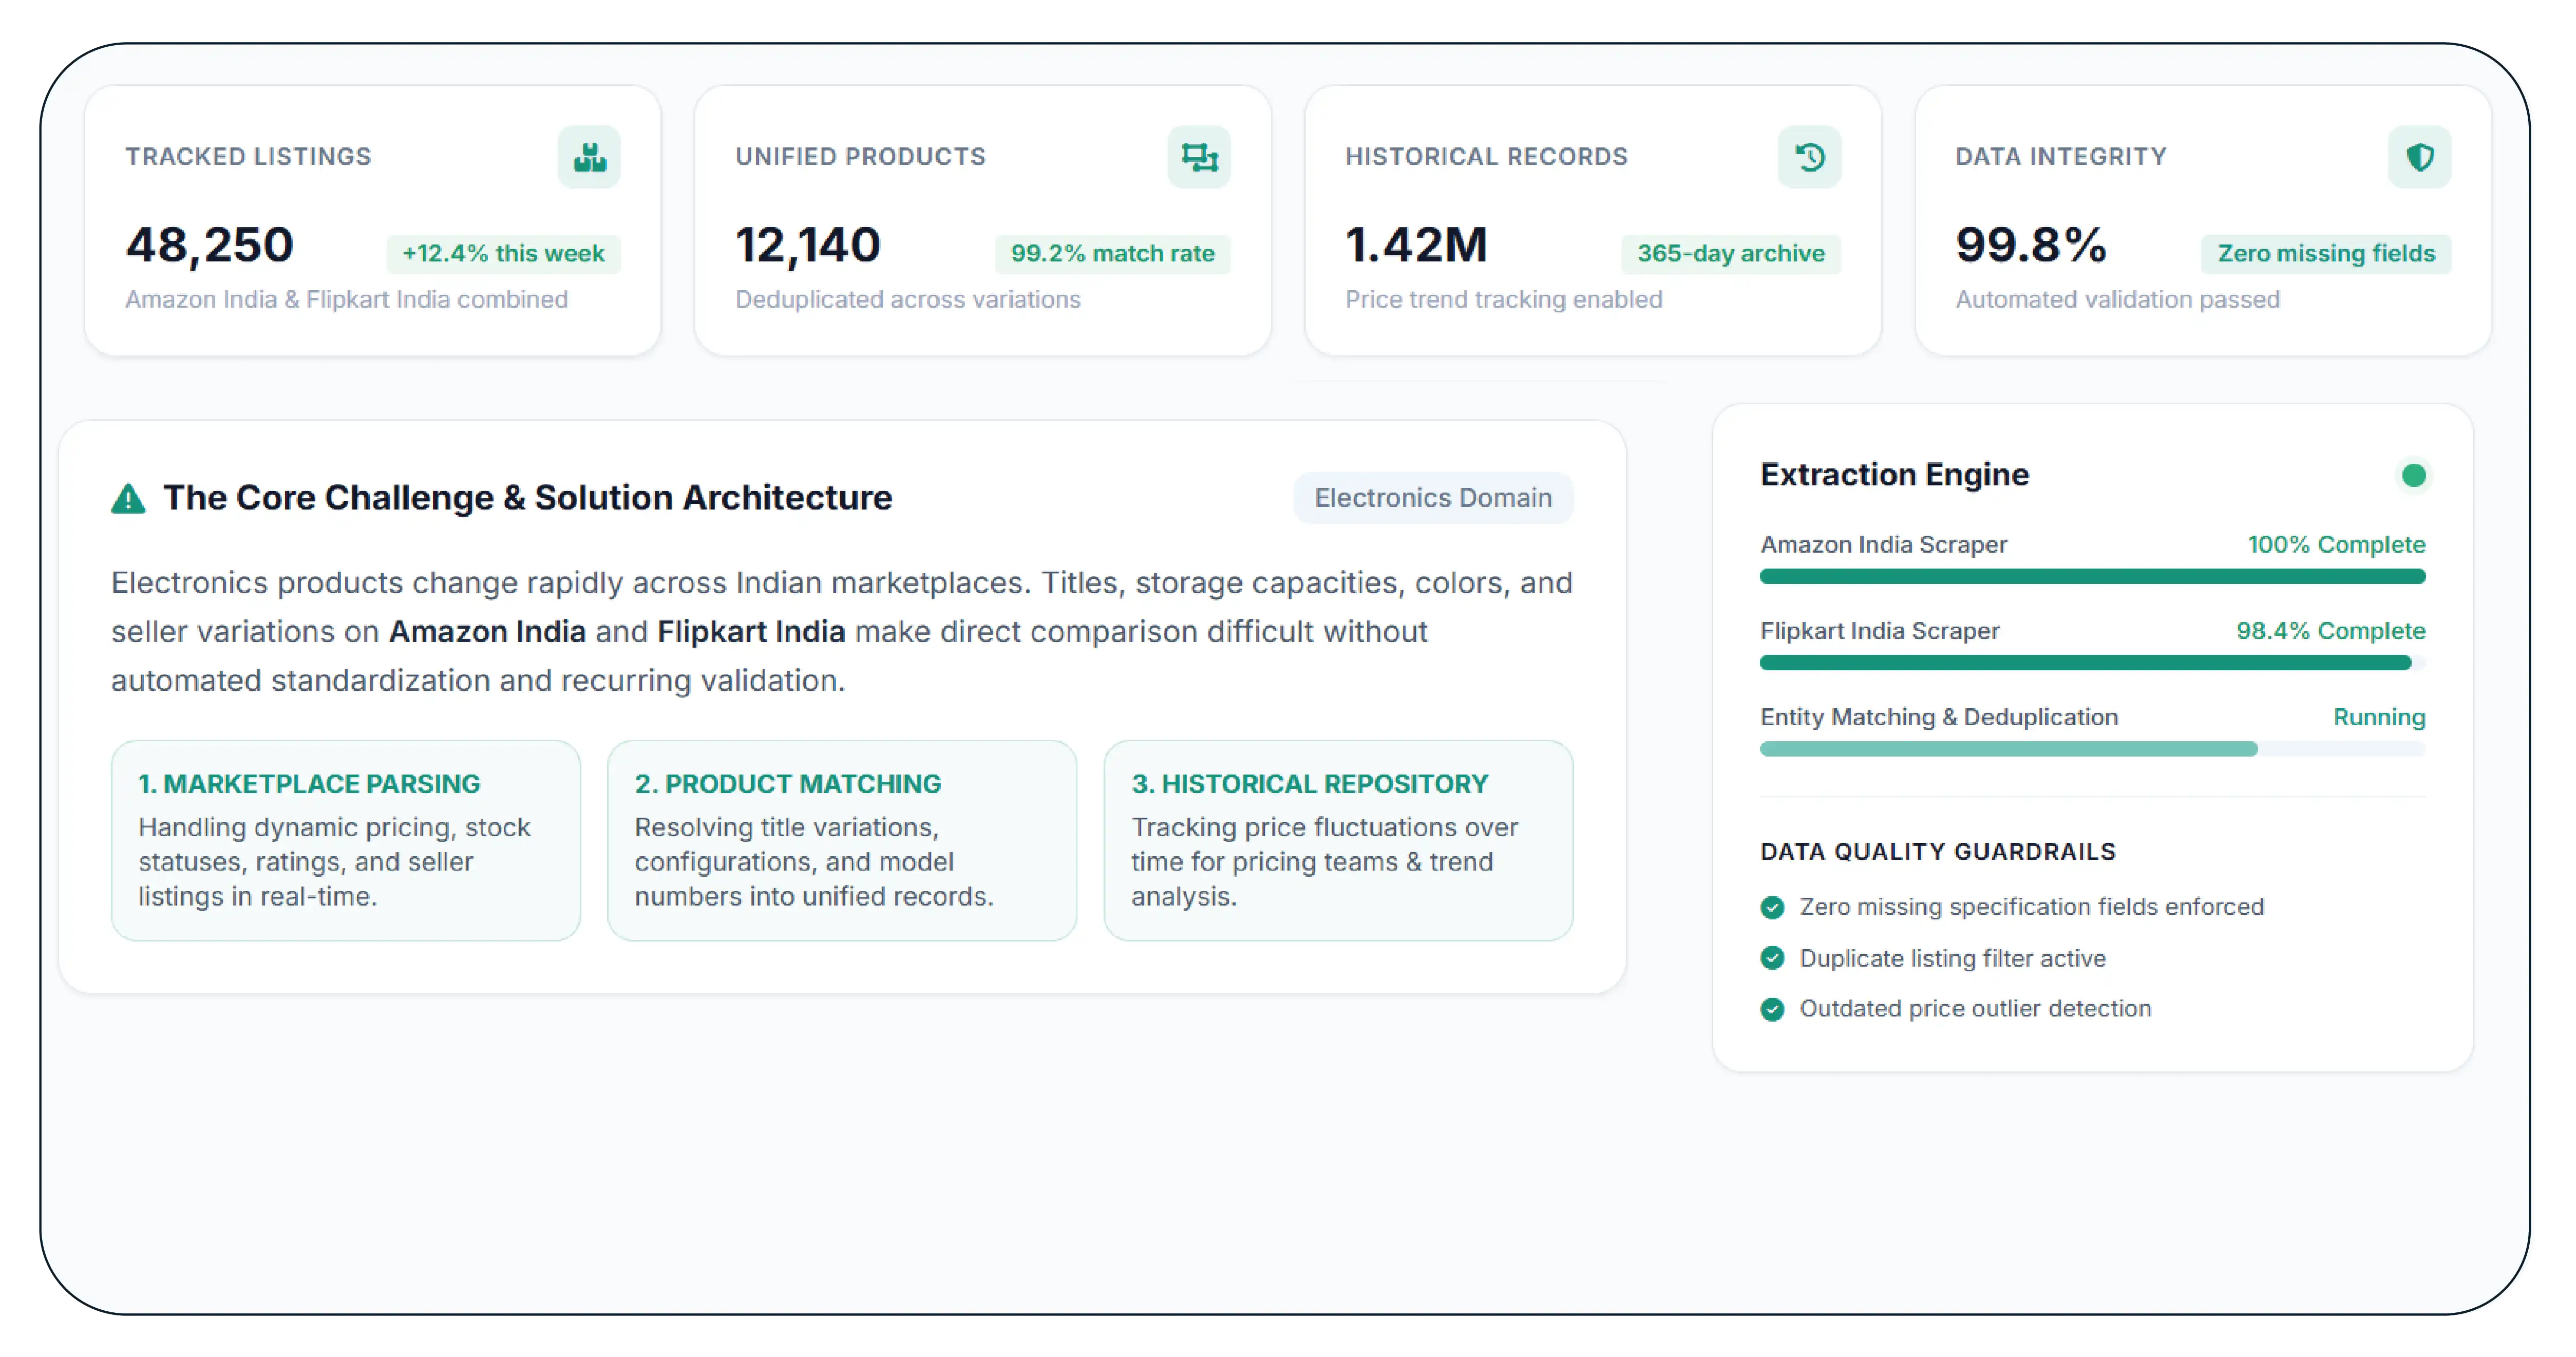The image size is (2576, 1357).
Task: Open the 3. Historical Repository card
Action: 1338,840
